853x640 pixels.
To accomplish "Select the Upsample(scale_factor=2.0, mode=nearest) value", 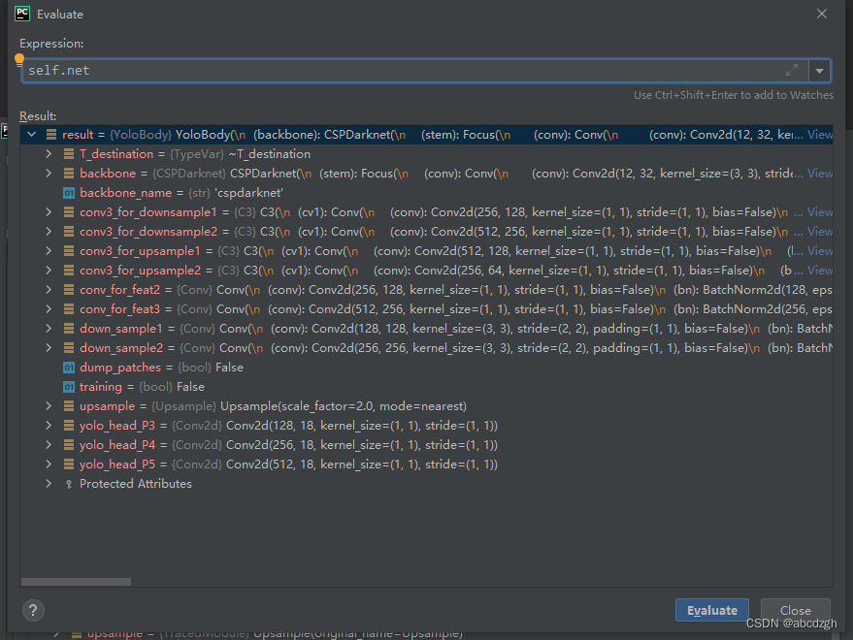I will (x=344, y=406).
